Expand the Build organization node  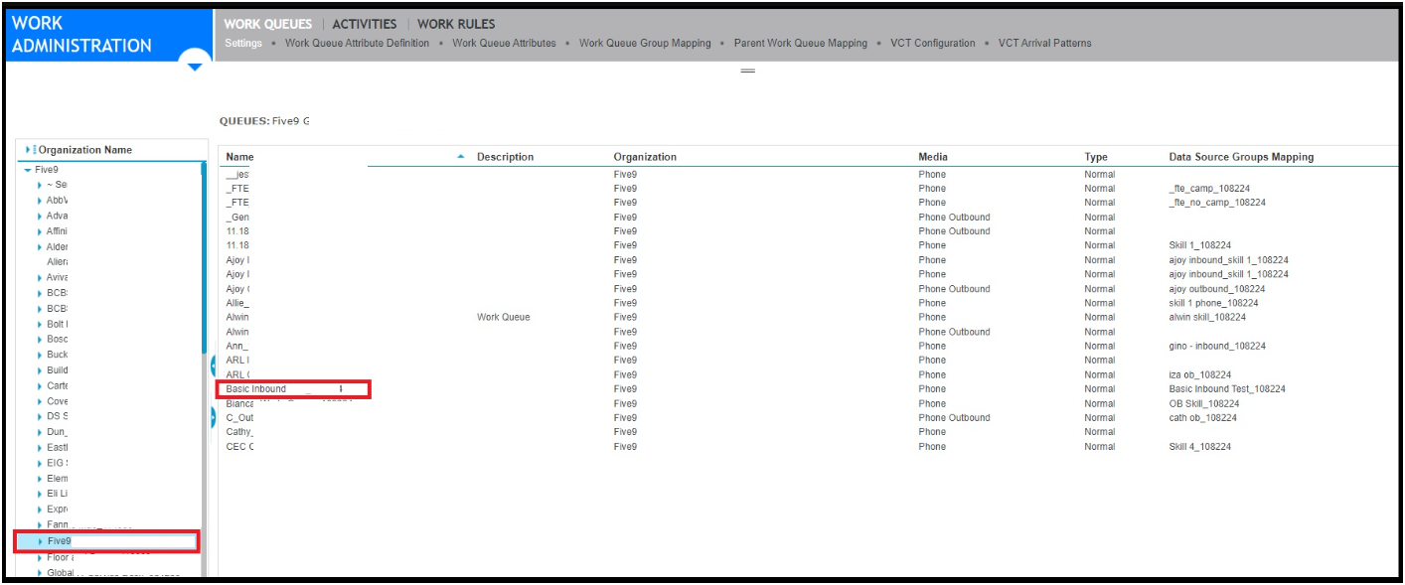40,370
